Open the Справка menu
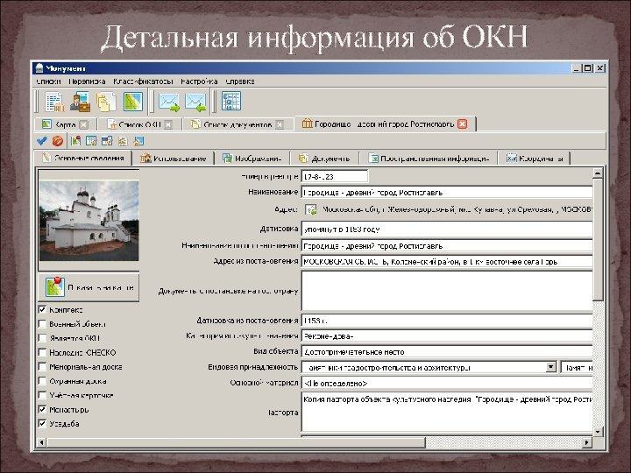Image resolution: width=631 pixels, height=473 pixels. (240, 81)
